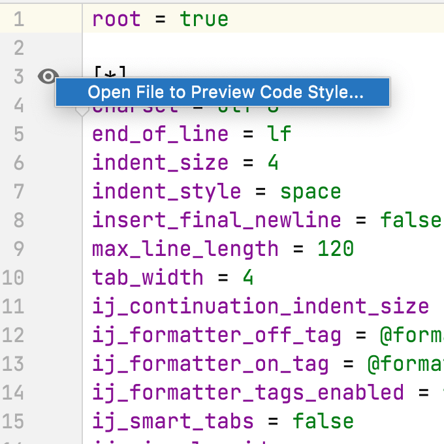Image resolution: width=444 pixels, height=444 pixels.
Task: Click the ij_continuation_indent_size property name
Action: pos(260,306)
